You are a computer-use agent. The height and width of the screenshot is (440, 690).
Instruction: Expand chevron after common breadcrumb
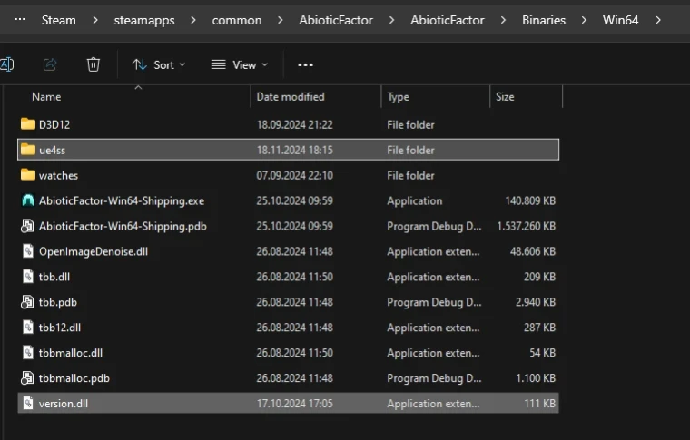pyautogui.click(x=281, y=20)
